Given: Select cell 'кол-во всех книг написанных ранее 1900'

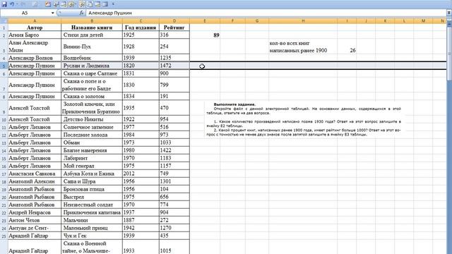Looking at the screenshot, I should tap(303, 47).
